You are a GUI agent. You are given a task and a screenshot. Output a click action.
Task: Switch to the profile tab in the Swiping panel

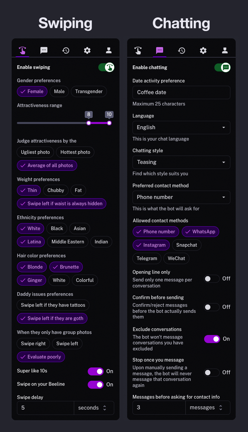(x=109, y=50)
